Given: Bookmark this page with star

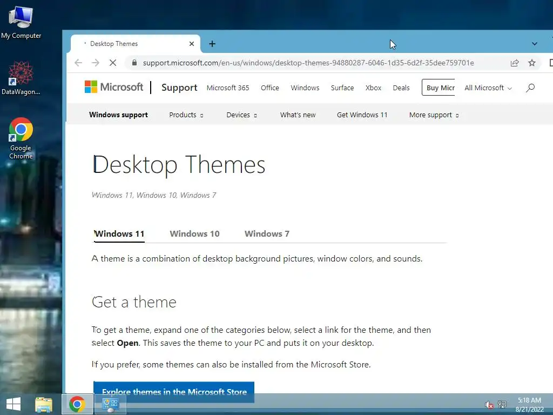Looking at the screenshot, I should point(532,63).
